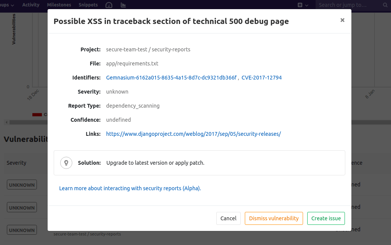Select Activity in the top navigation
The image size is (391, 245).
31,5
